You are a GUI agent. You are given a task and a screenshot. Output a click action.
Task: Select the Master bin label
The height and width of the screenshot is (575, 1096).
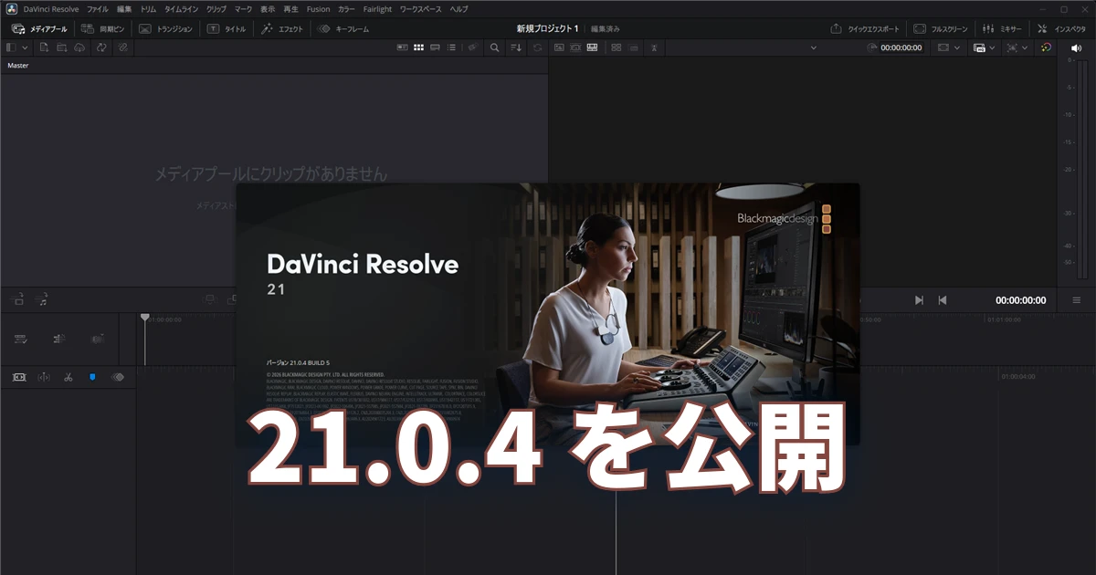point(18,66)
